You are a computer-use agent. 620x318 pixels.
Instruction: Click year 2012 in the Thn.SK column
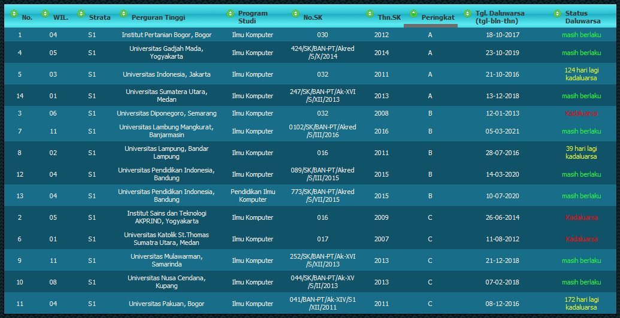coord(382,35)
